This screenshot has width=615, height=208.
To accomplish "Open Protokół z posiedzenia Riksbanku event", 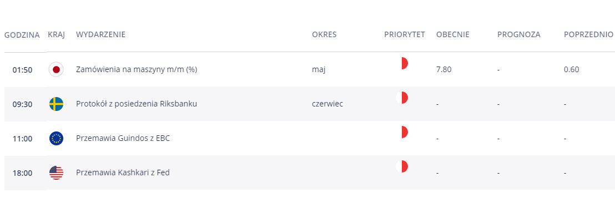I will click(x=137, y=104).
